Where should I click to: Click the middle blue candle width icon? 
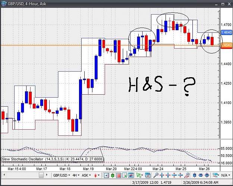pyautogui.click(x=201, y=175)
